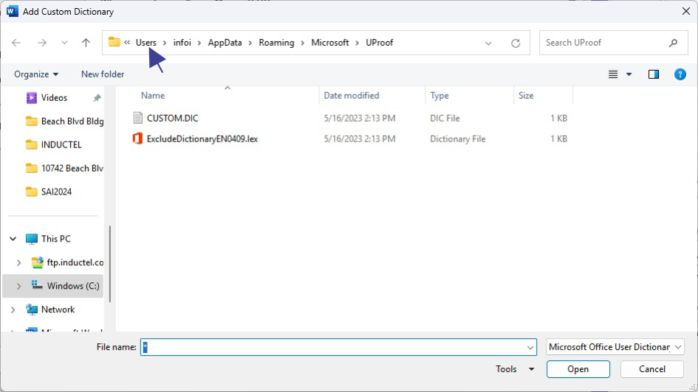
Task: Open the file type filter dropdown
Action: 615,347
